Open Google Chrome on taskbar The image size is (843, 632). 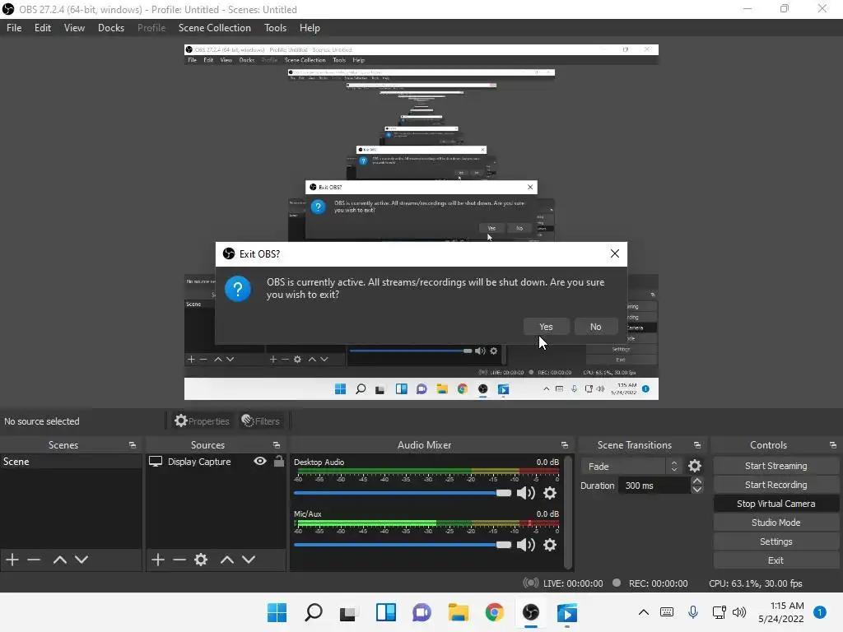[494, 612]
